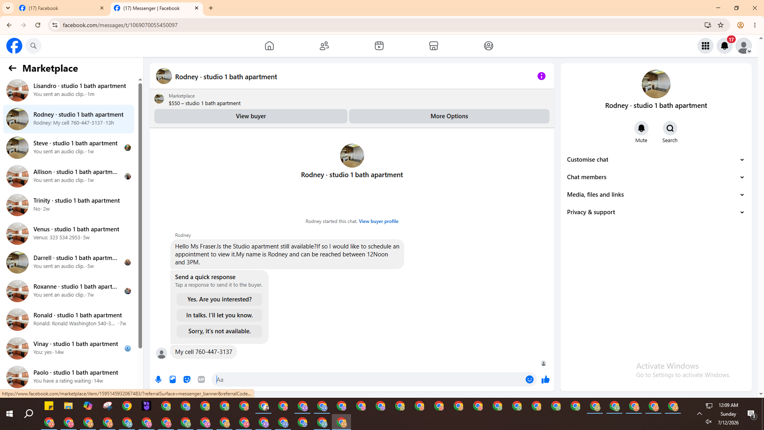Screen dimensions: 764x430
Task: Bookmark this page with the star
Action: pos(721,25)
